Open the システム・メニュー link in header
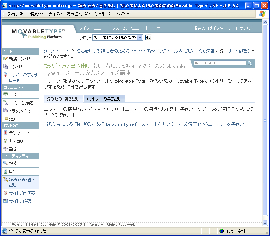The image size is (270, 236). click(127, 28)
